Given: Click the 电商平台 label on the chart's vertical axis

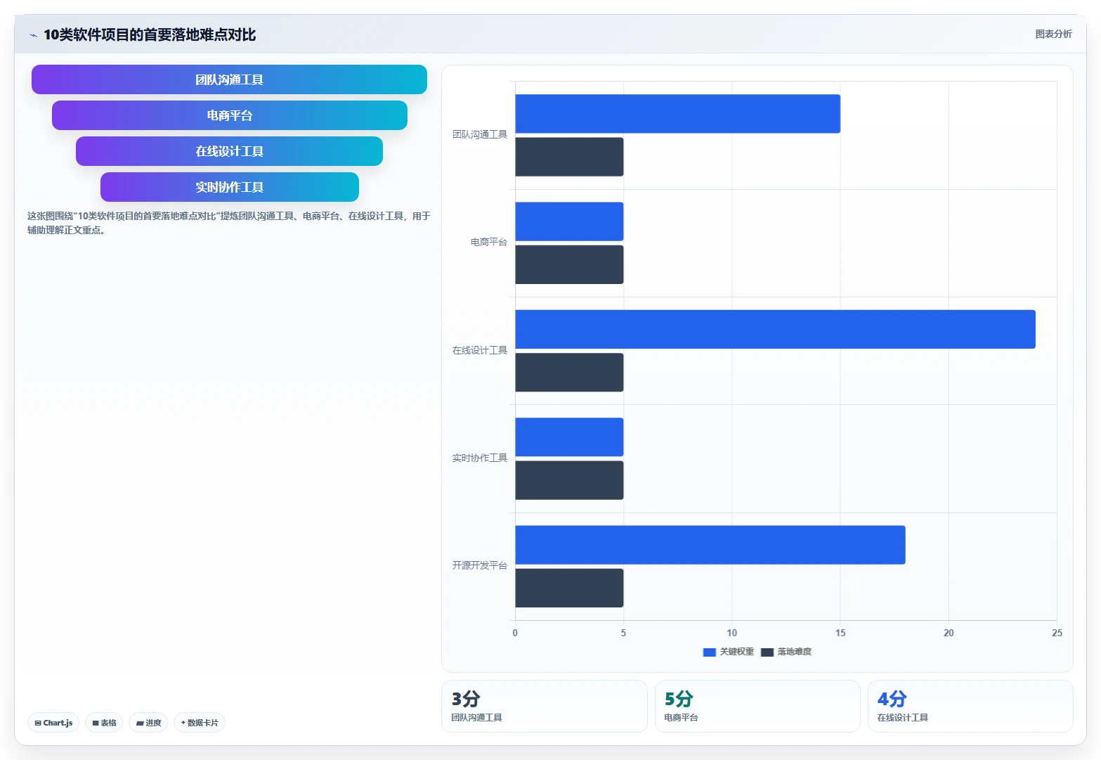Looking at the screenshot, I should pyautogui.click(x=489, y=242).
